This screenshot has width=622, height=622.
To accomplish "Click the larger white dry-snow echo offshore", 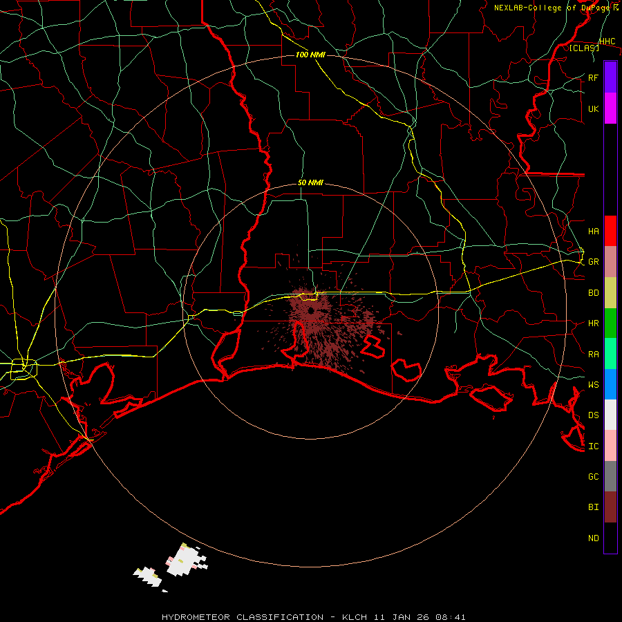I will pos(187,560).
